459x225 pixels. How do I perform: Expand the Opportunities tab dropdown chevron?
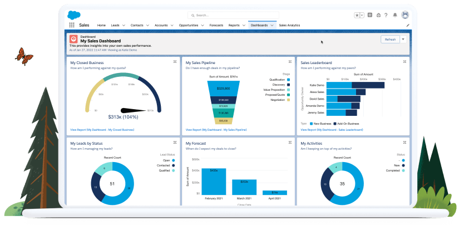point(203,25)
